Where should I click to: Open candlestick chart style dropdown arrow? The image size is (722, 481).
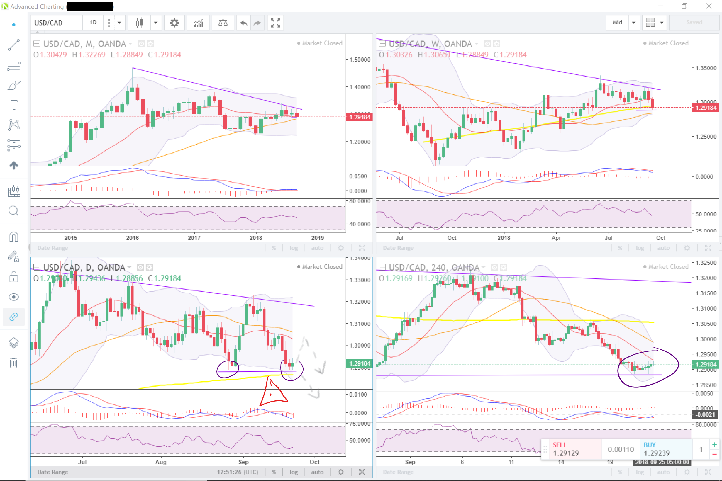155,23
